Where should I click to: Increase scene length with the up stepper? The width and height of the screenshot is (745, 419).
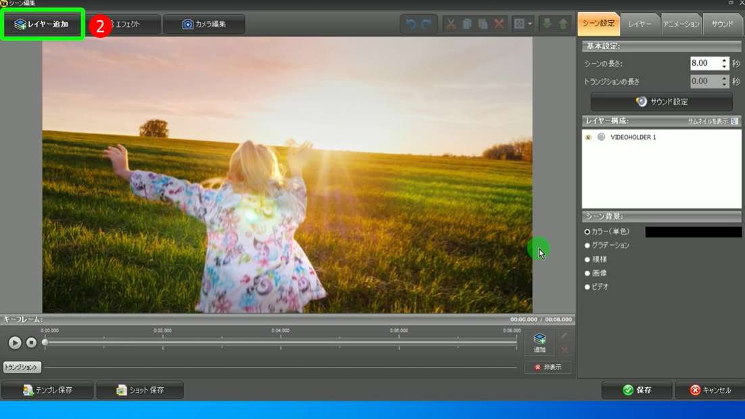[x=724, y=60]
